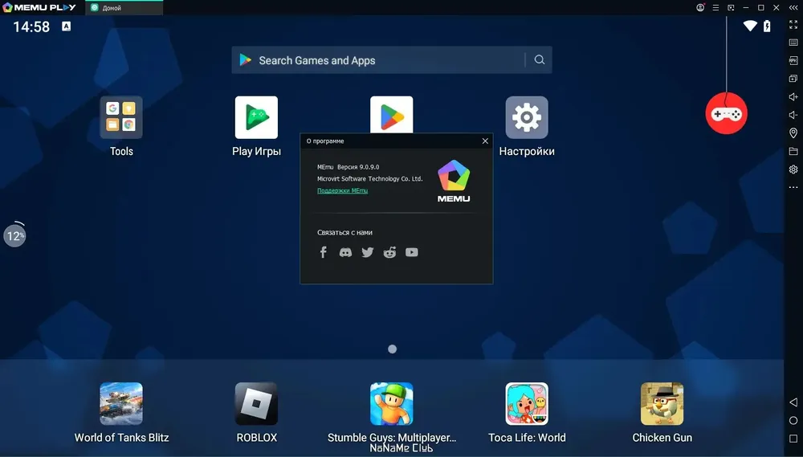Close the О программе dialog
803x457 pixels.
[x=485, y=141]
